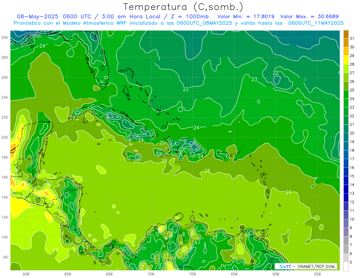
Task: Click the '55W' longitude axis label
Action: tap(318, 274)
